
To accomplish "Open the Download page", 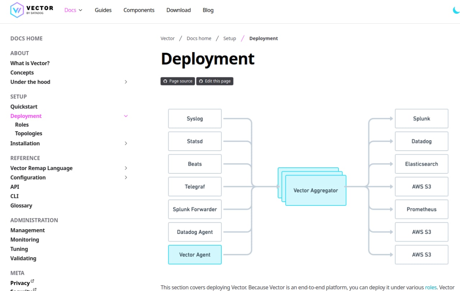I will tap(179, 10).
